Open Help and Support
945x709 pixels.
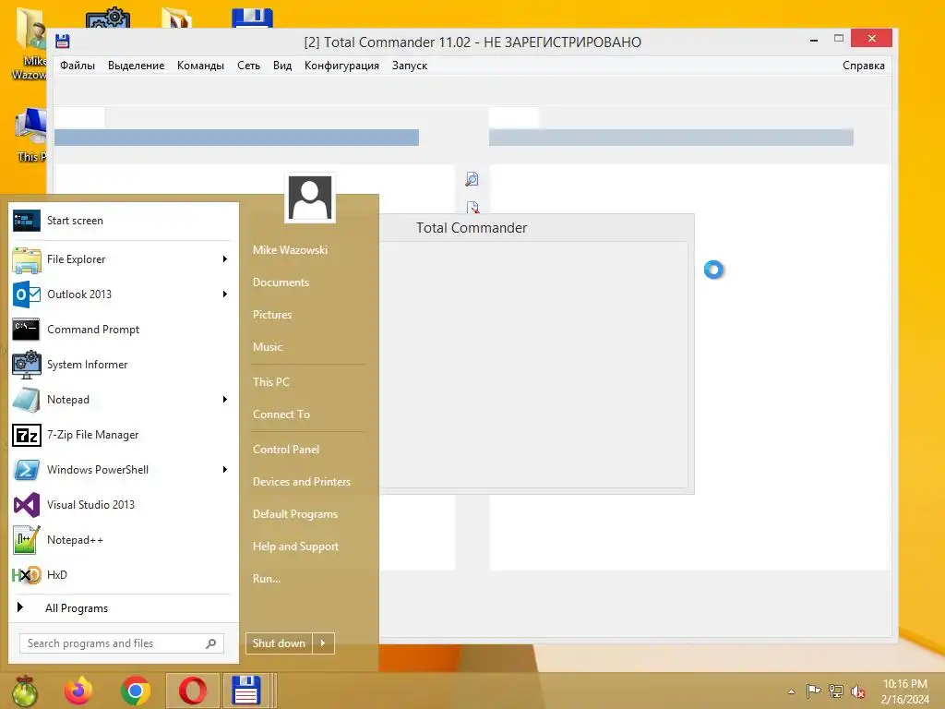296,547
